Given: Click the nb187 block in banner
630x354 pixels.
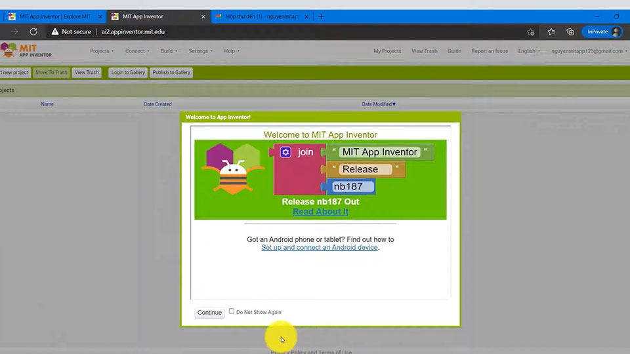Looking at the screenshot, I should point(348,187).
